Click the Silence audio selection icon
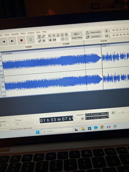This screenshot has width=129, height=172. [55, 40]
